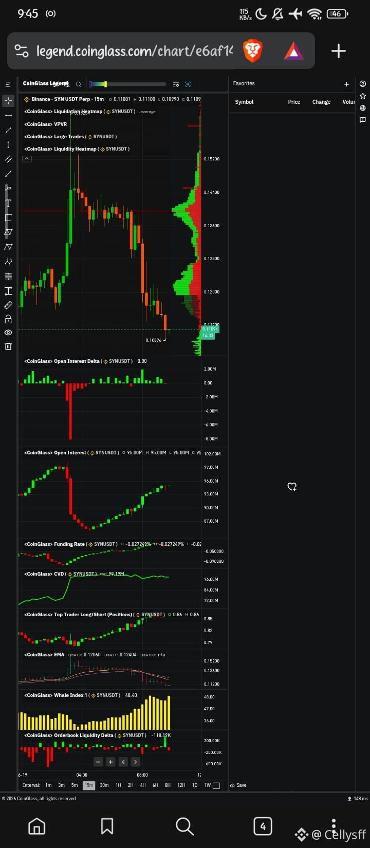Screen dimensions: 370x848
Task: Select the Fibonacci retracement lines tool
Action: pos(8,276)
